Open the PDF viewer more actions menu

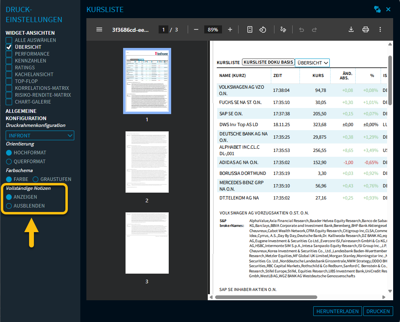pyautogui.click(x=380, y=29)
